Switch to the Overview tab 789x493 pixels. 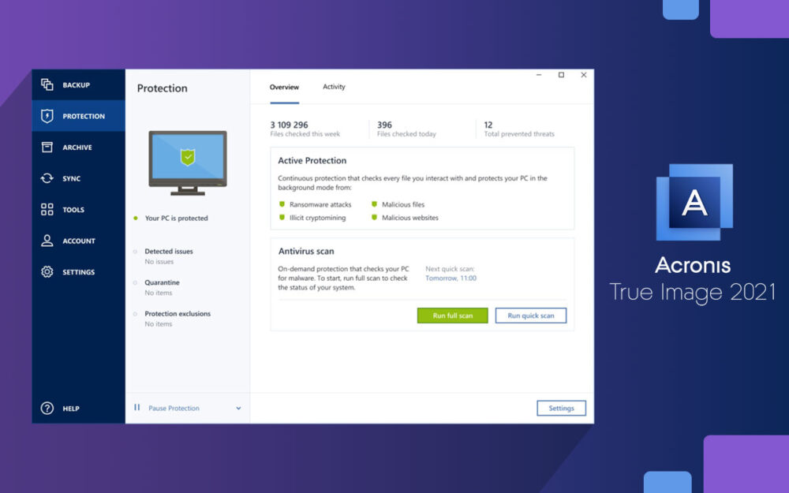pyautogui.click(x=284, y=87)
